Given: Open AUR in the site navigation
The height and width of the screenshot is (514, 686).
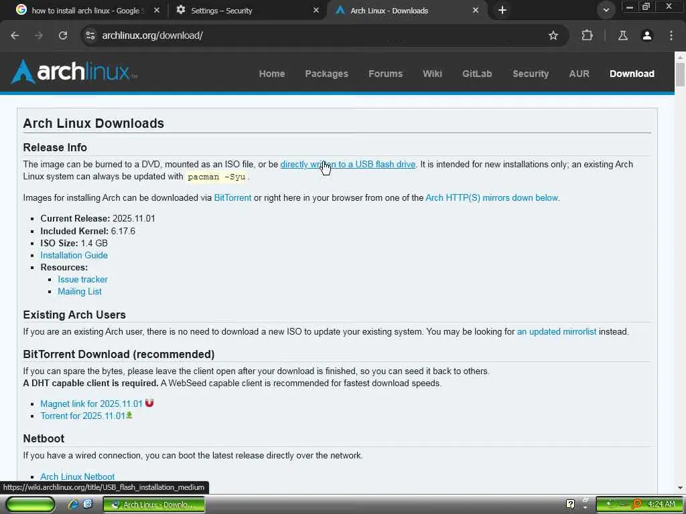Looking at the screenshot, I should coord(579,74).
